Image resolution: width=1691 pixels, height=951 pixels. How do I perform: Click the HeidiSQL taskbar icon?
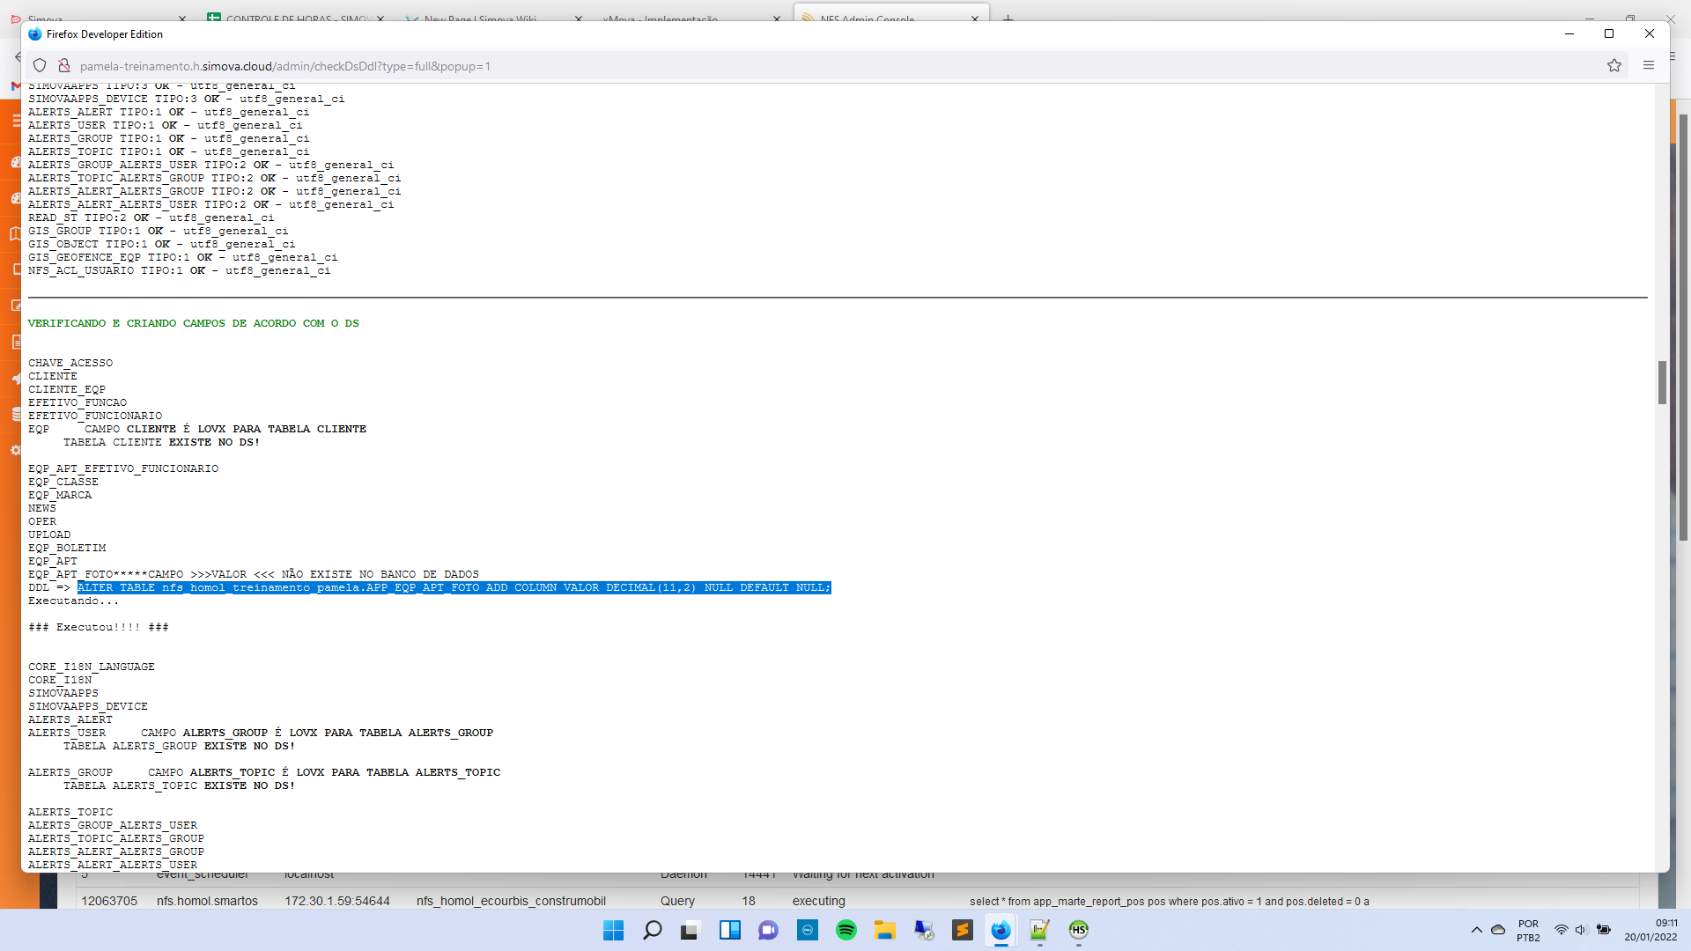pyautogui.click(x=1078, y=930)
